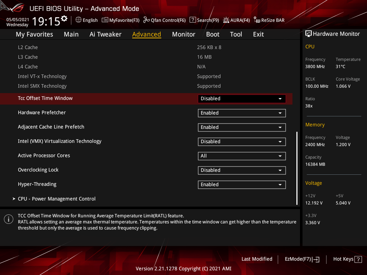Click Last Modified button
Image resolution: width=367 pixels, height=275 pixels.
coord(257,259)
